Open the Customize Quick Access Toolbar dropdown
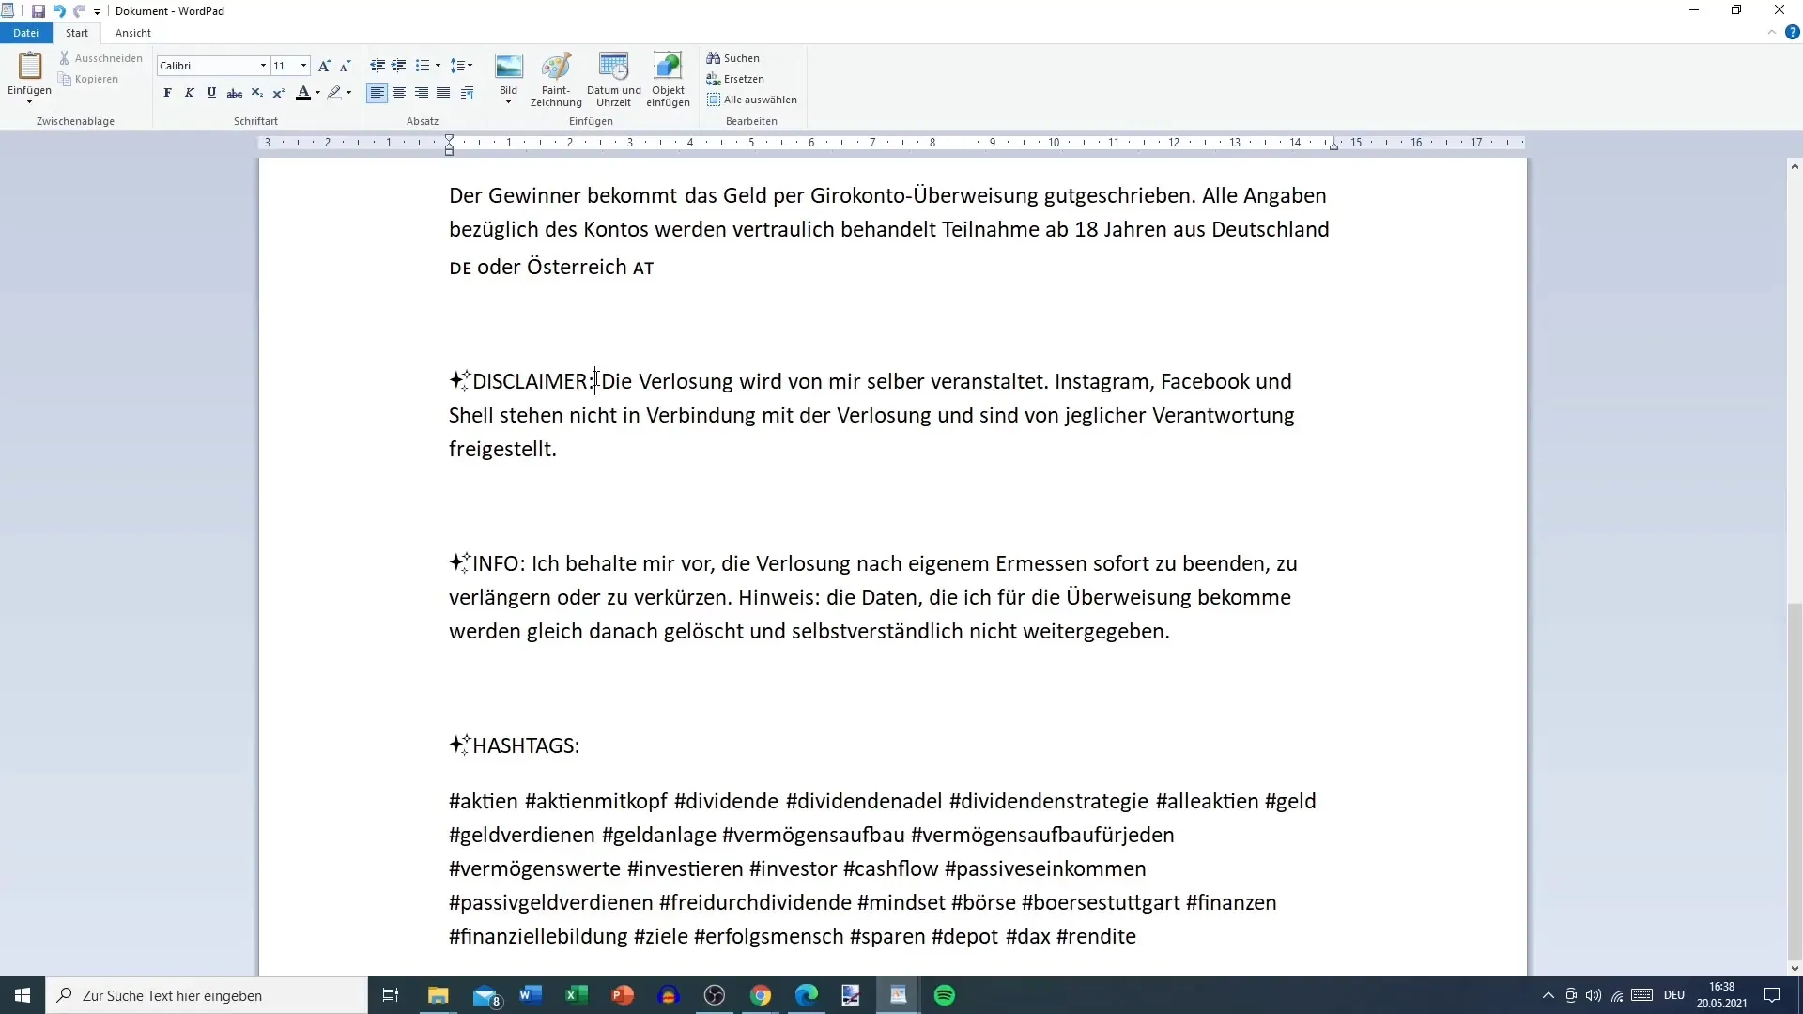Viewport: 1803px width, 1014px height. 97,12
